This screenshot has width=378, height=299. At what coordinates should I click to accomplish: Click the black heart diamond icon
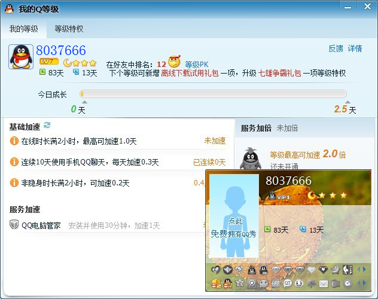pyautogui.click(x=324, y=270)
